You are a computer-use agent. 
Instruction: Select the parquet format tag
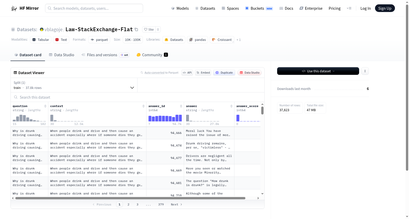[99, 40]
